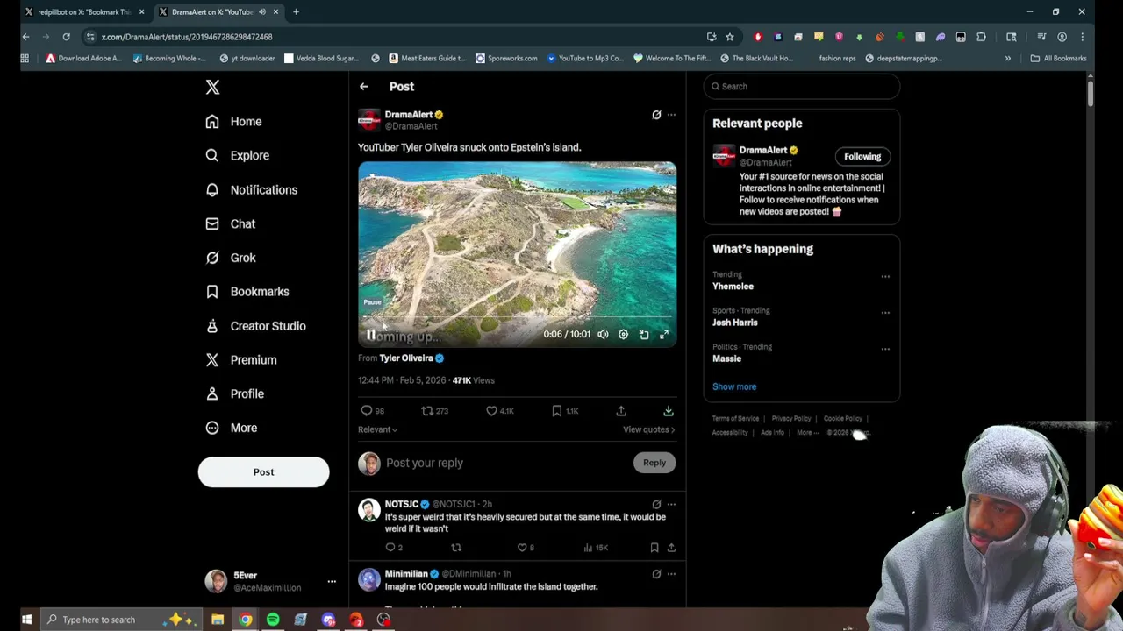Repost the DramaAlert post (273)

click(x=434, y=410)
